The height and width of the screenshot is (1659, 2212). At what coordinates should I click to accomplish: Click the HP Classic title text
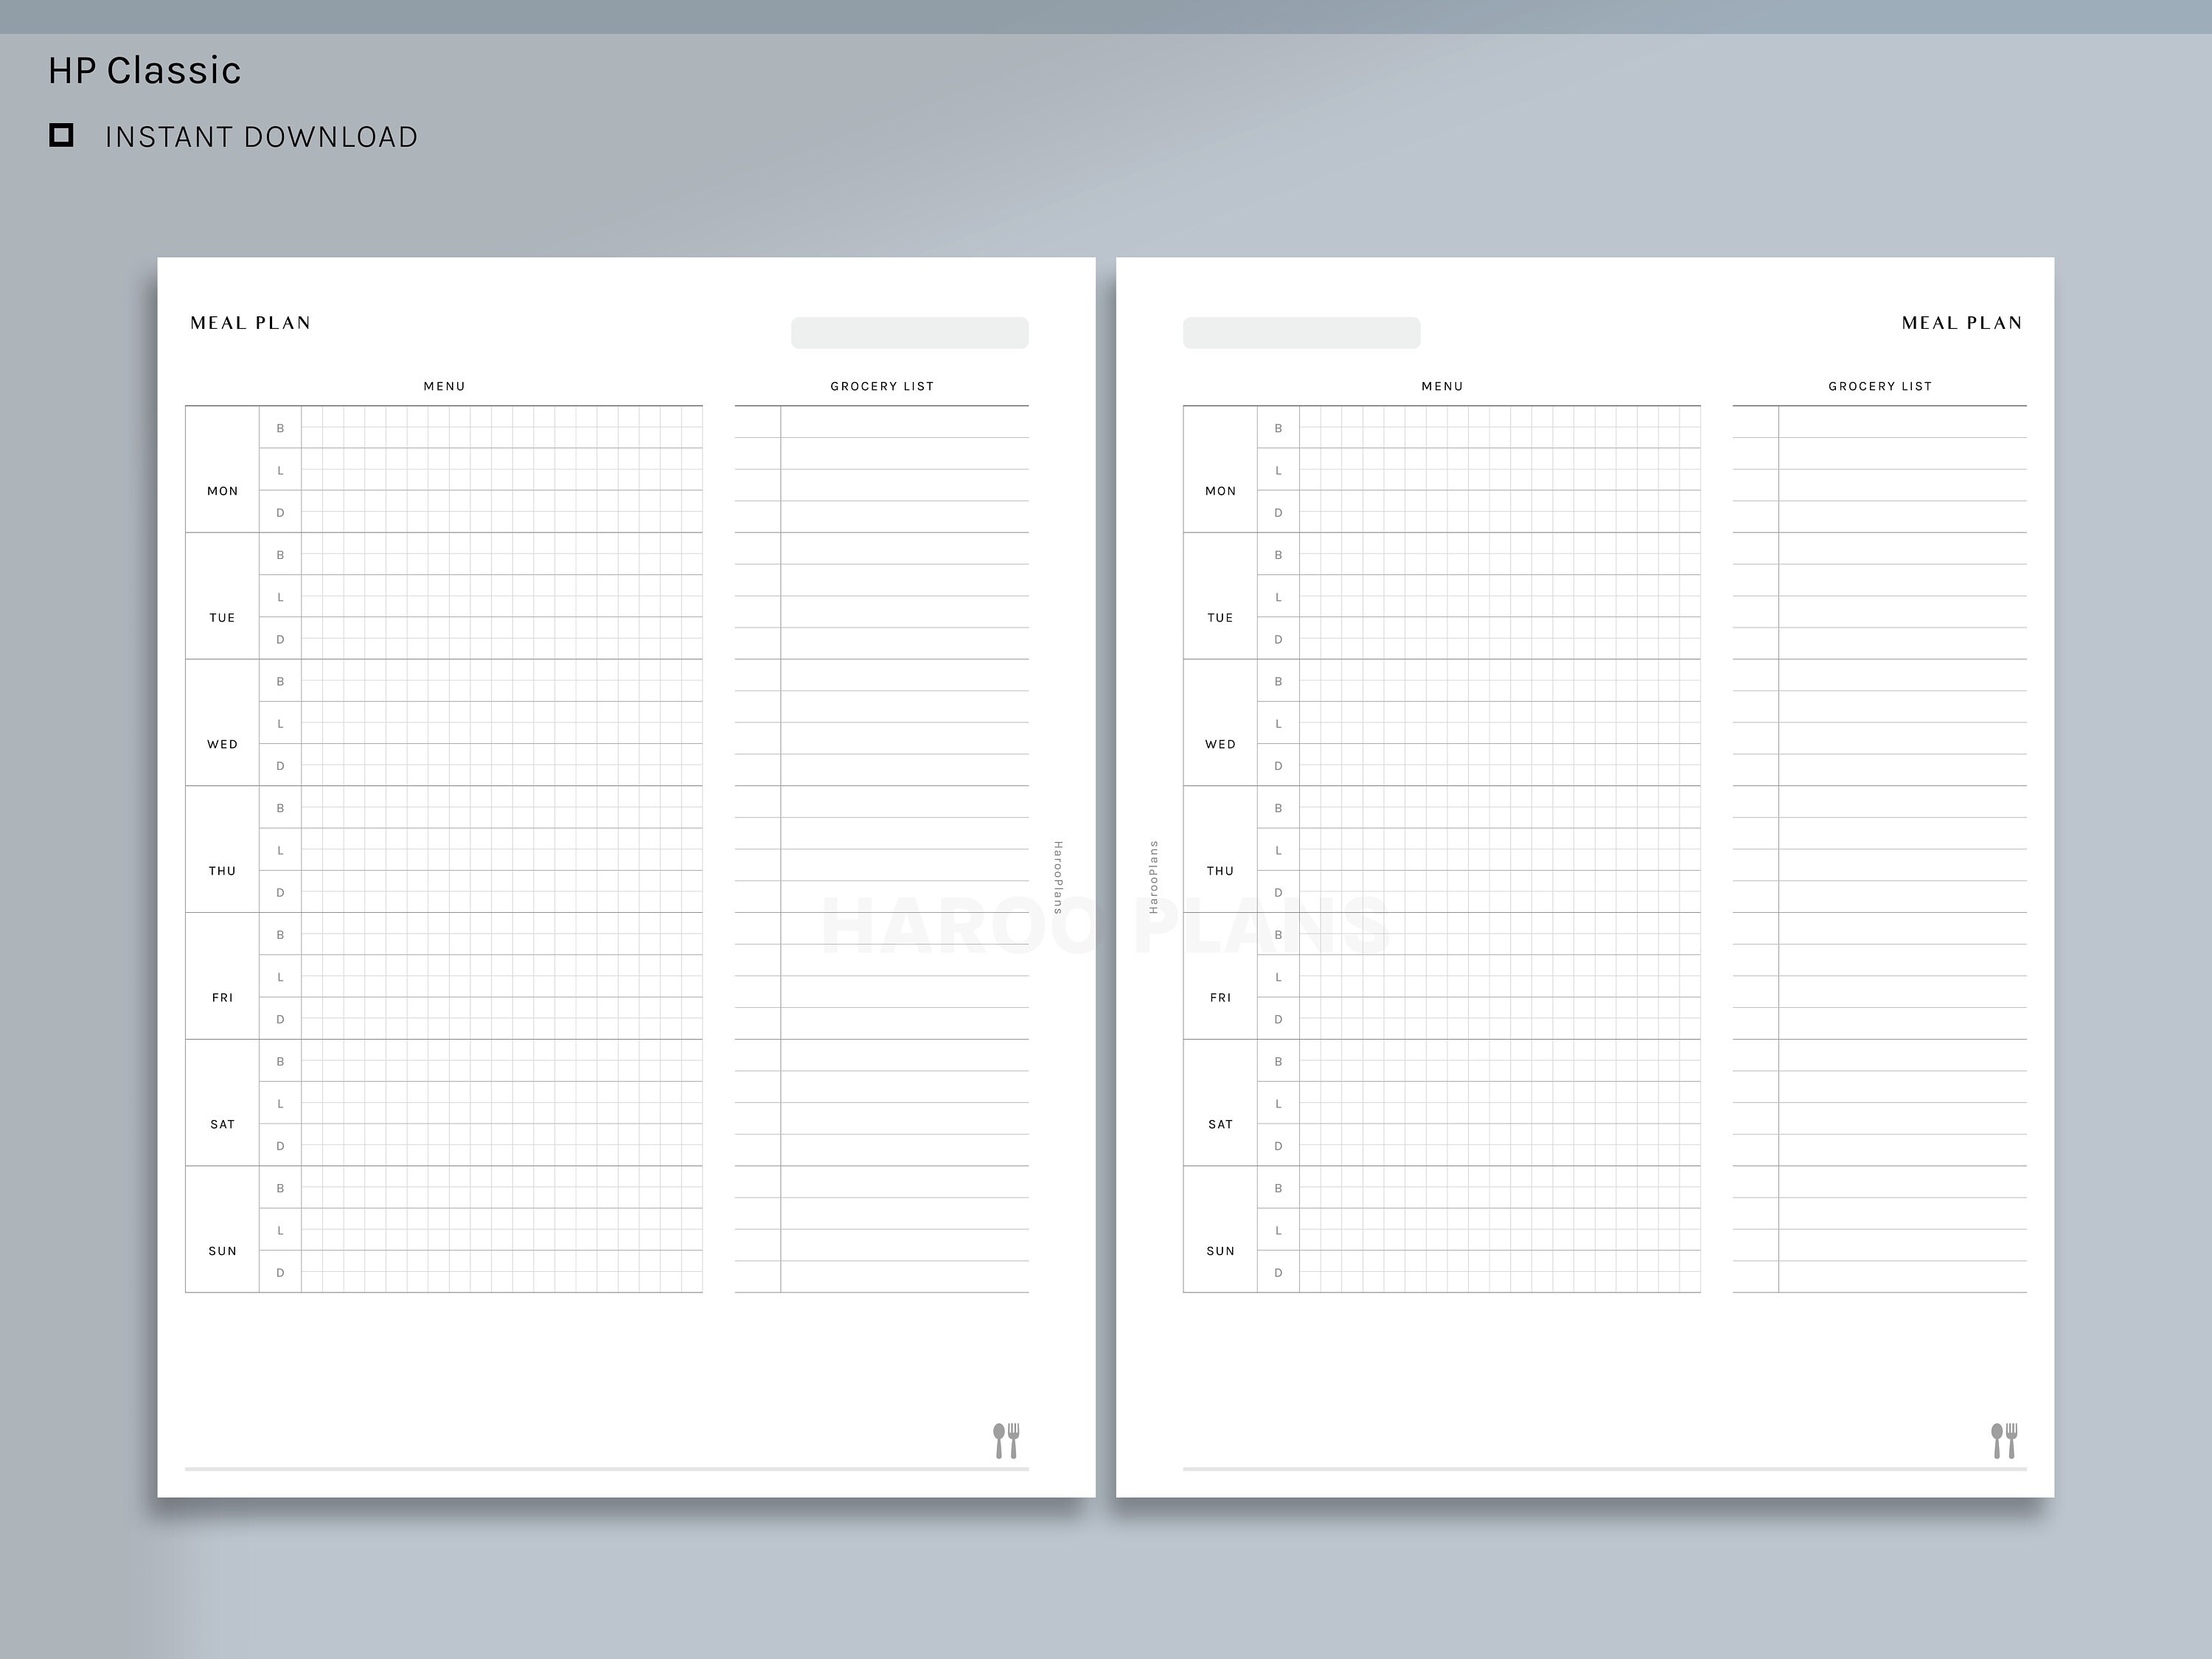(x=145, y=70)
